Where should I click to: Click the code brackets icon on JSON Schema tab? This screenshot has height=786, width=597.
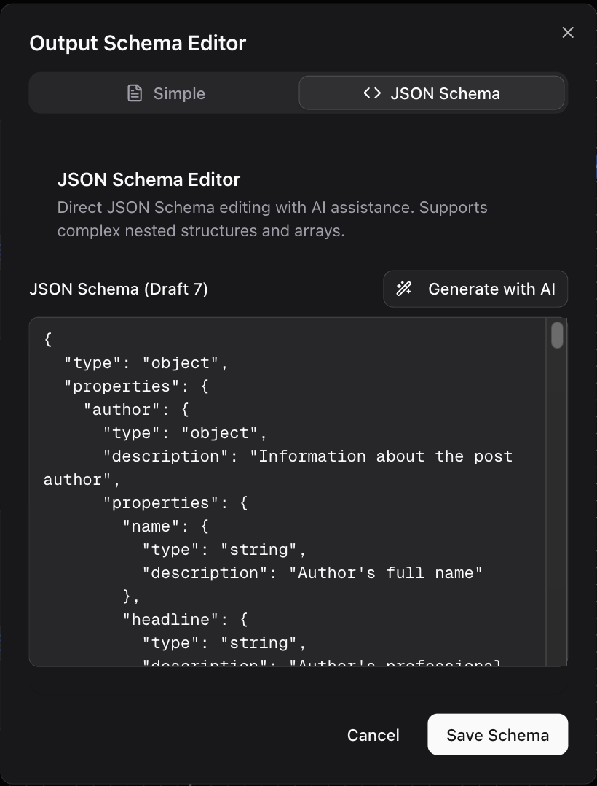pyautogui.click(x=371, y=93)
